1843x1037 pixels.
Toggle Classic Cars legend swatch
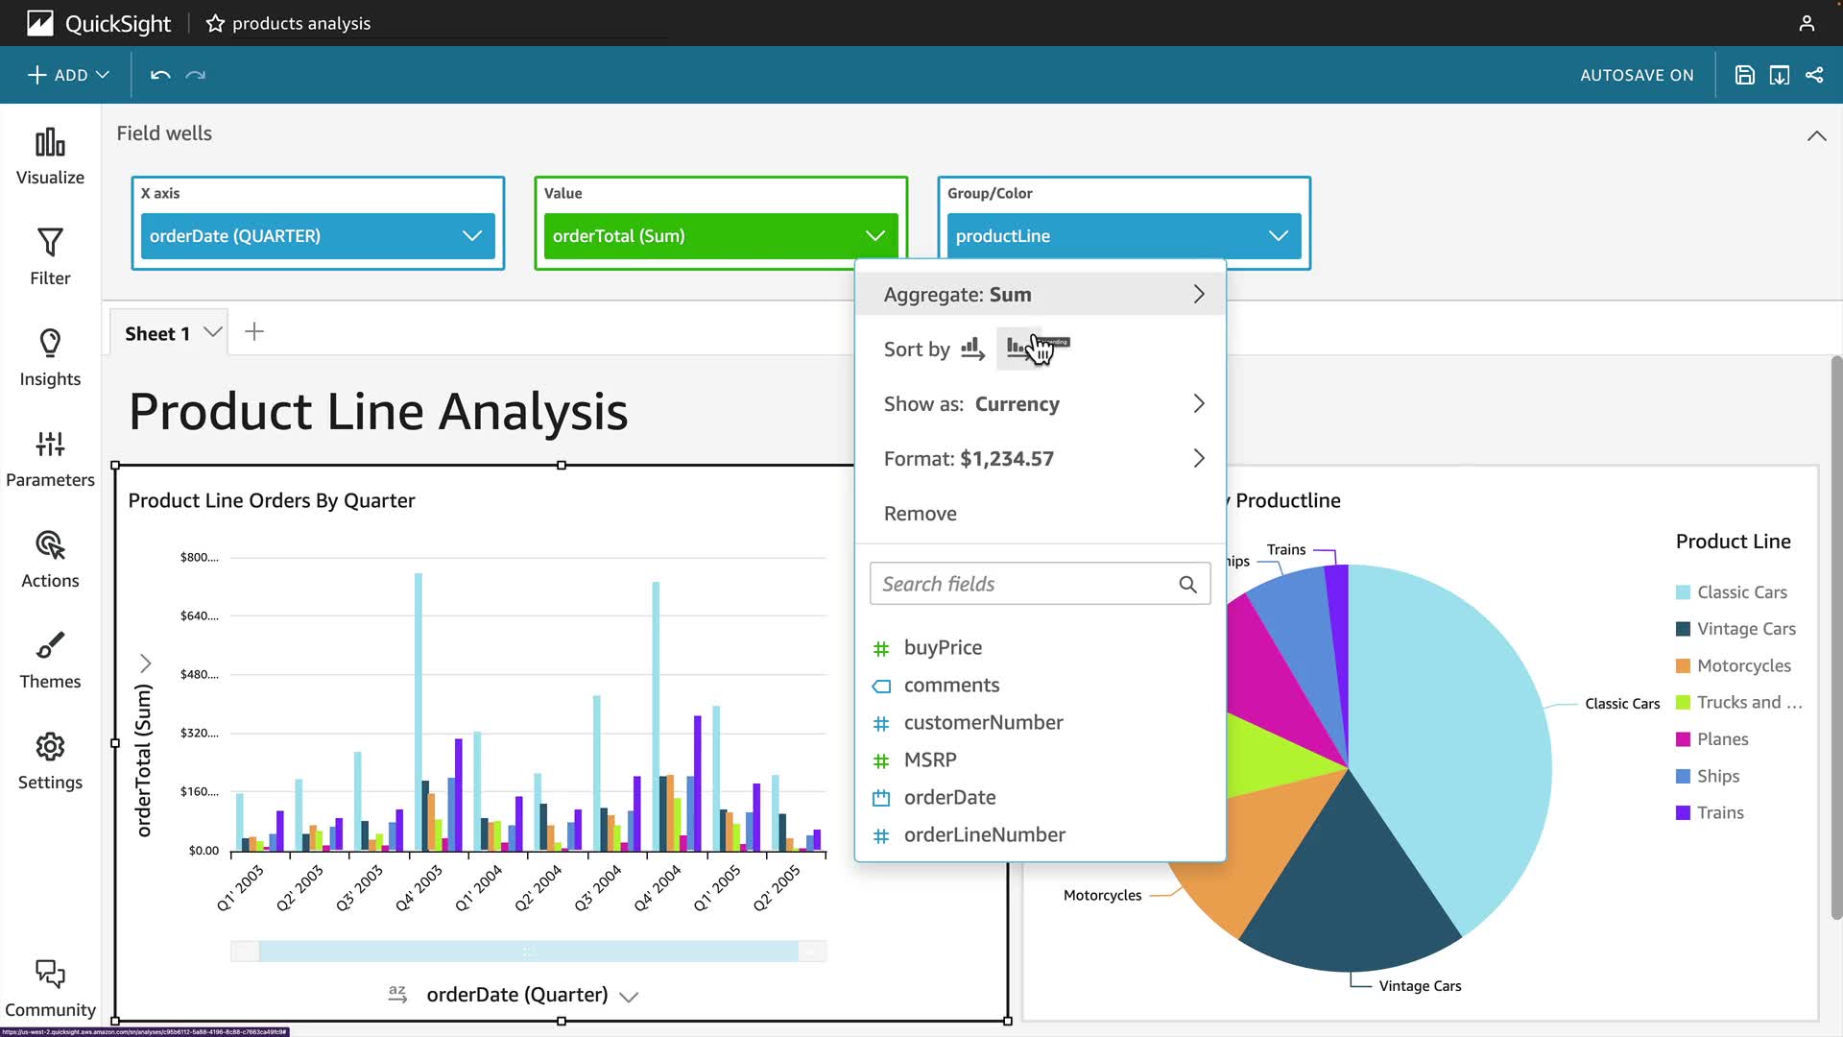coord(1683,592)
